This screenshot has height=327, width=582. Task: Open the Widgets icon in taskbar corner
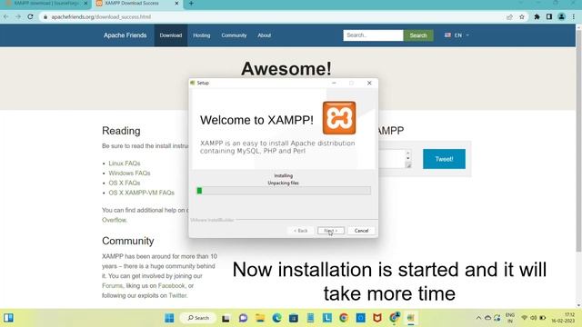click(x=8, y=318)
